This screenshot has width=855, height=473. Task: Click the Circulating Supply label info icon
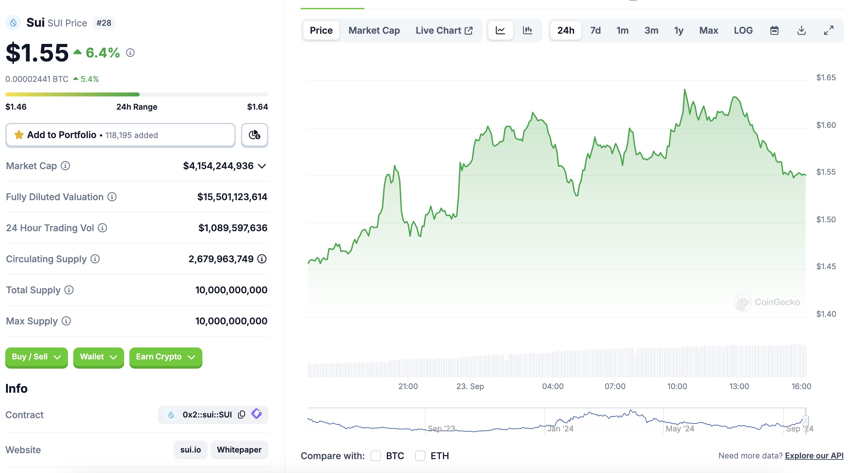click(95, 259)
